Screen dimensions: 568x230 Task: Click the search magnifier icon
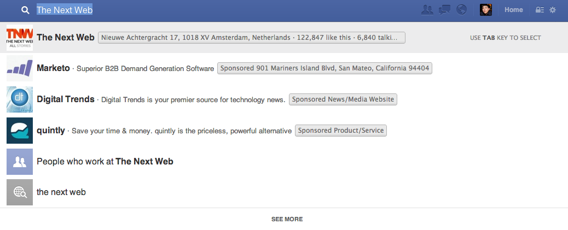point(25,10)
